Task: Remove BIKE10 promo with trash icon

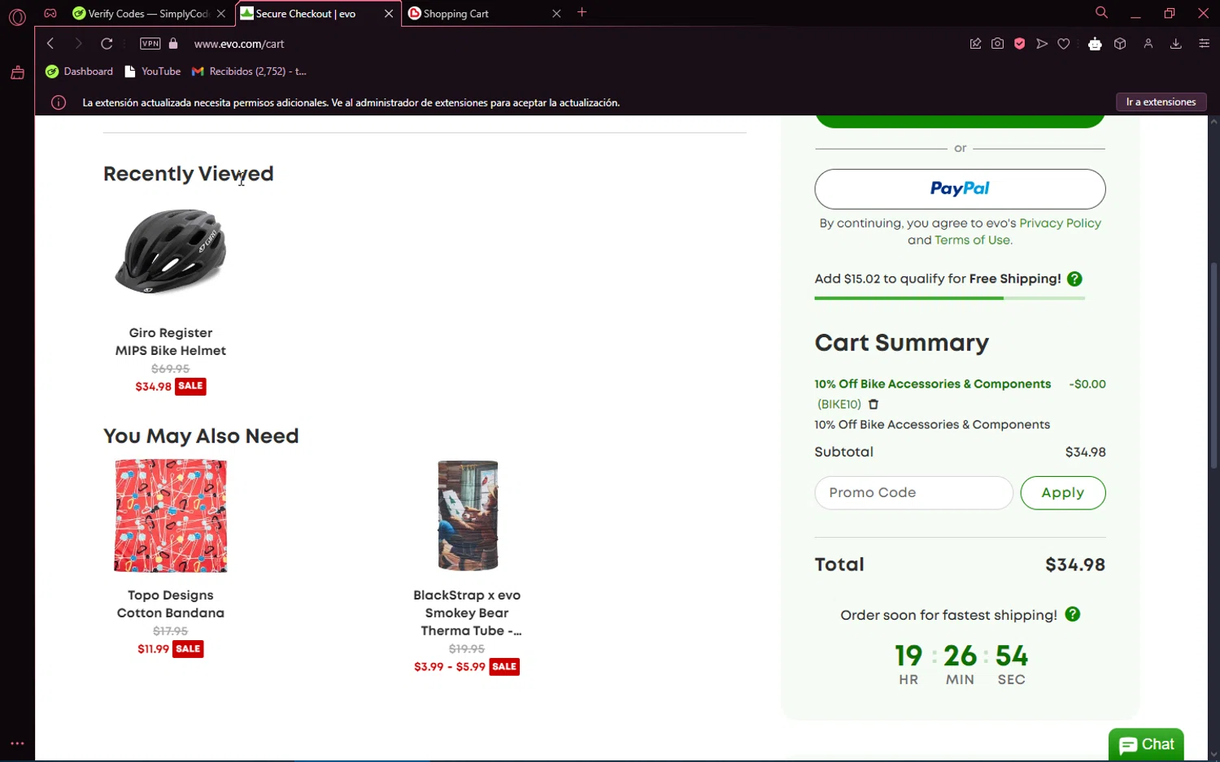Action: pos(874,404)
